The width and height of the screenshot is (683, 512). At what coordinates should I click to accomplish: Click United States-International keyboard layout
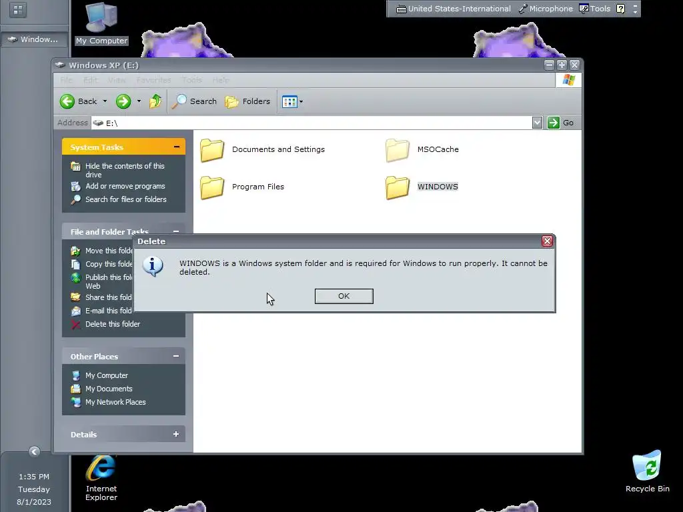(454, 9)
